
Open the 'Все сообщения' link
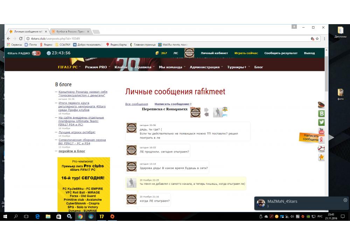tap(136, 104)
